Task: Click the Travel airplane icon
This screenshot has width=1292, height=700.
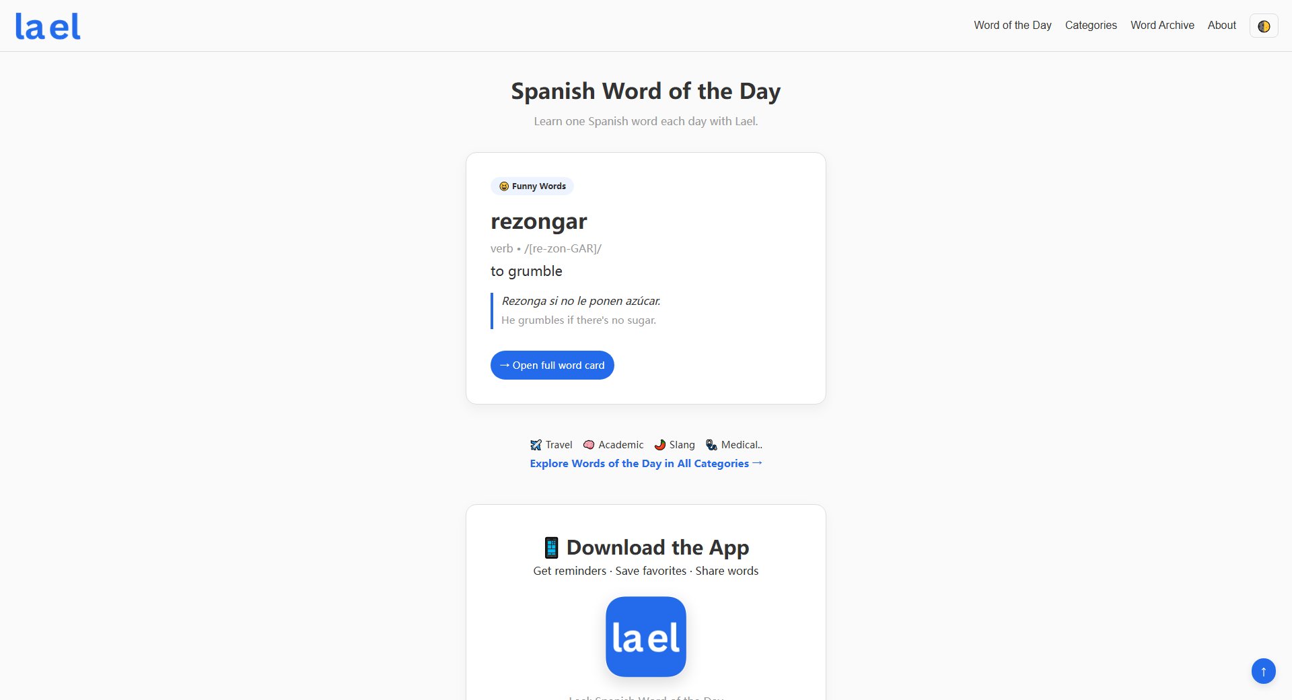Action: [x=536, y=445]
